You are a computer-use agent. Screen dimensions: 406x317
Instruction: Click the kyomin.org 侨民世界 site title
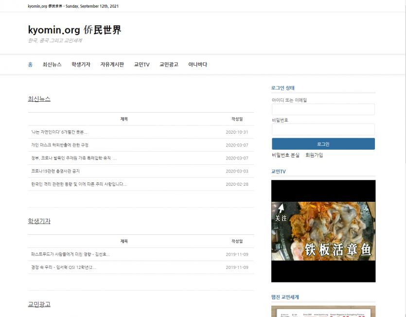coord(74,30)
